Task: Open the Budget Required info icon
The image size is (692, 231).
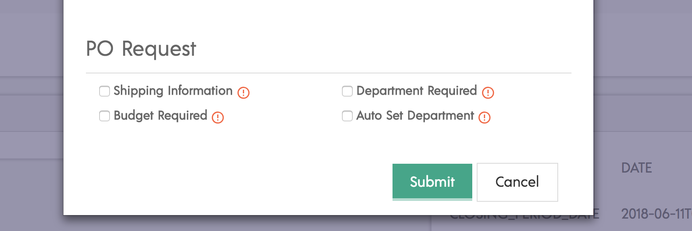Action: coord(218,118)
